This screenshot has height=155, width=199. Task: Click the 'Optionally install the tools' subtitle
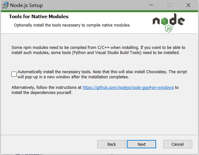[x=72, y=25]
